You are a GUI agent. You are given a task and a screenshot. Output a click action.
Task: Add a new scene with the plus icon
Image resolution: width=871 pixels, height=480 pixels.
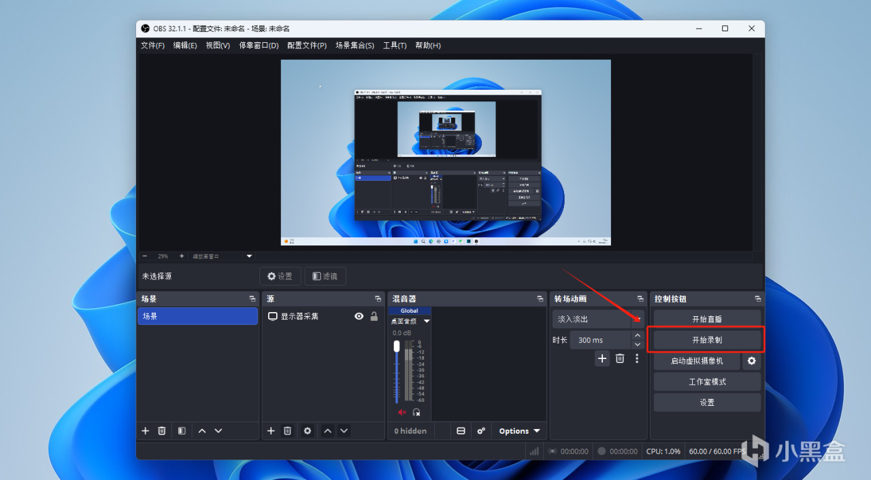(x=145, y=431)
